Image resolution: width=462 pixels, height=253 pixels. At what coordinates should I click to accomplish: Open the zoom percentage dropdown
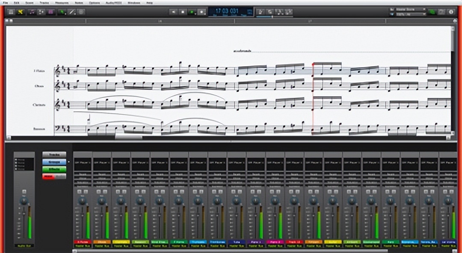point(411,15)
